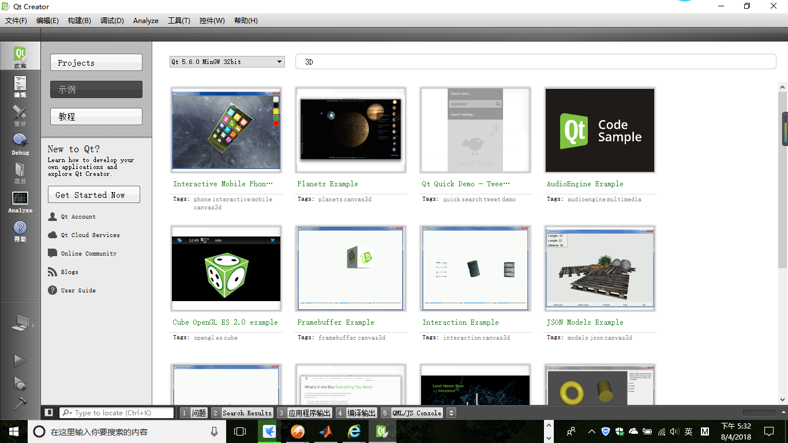Open the 编辑(E) menu
788x443 pixels.
pos(47,21)
